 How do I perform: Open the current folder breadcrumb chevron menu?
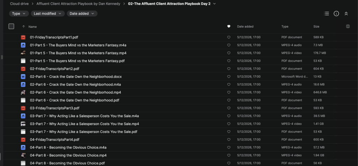coord(214,4)
